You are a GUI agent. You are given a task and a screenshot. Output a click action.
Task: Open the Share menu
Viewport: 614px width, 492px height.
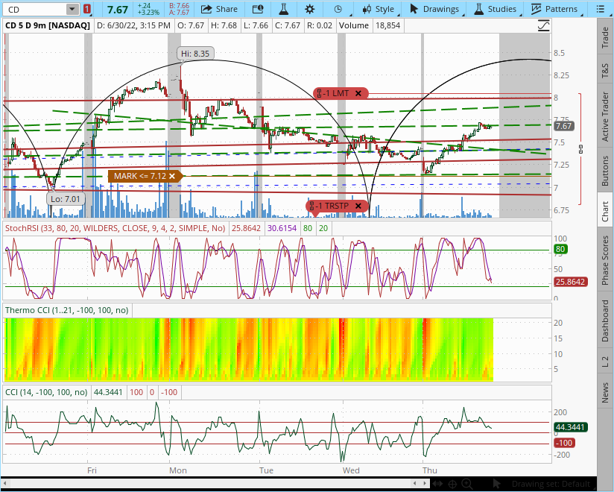pyautogui.click(x=219, y=9)
